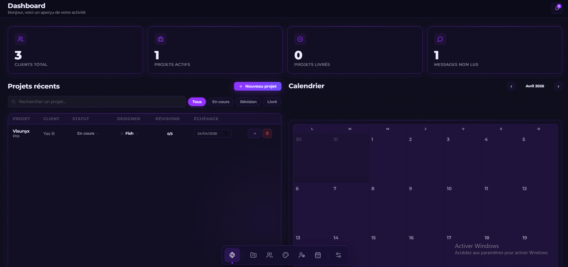
Task: Open the Clients Total stat card
Action: (x=75, y=50)
